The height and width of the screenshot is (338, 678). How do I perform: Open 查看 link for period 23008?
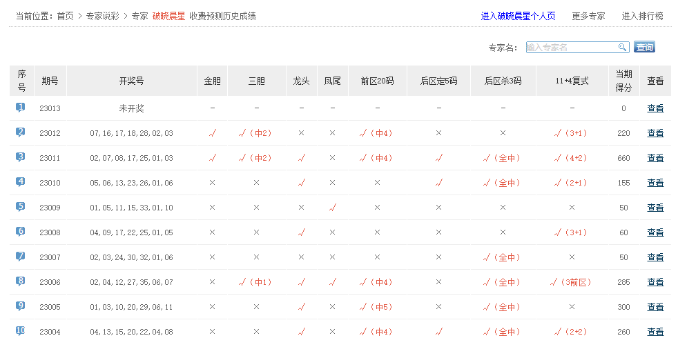655,232
